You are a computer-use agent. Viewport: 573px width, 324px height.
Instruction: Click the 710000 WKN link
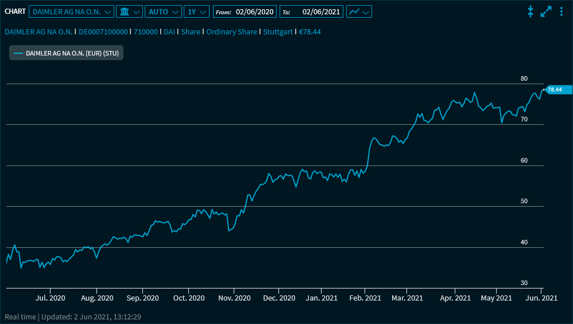145,32
